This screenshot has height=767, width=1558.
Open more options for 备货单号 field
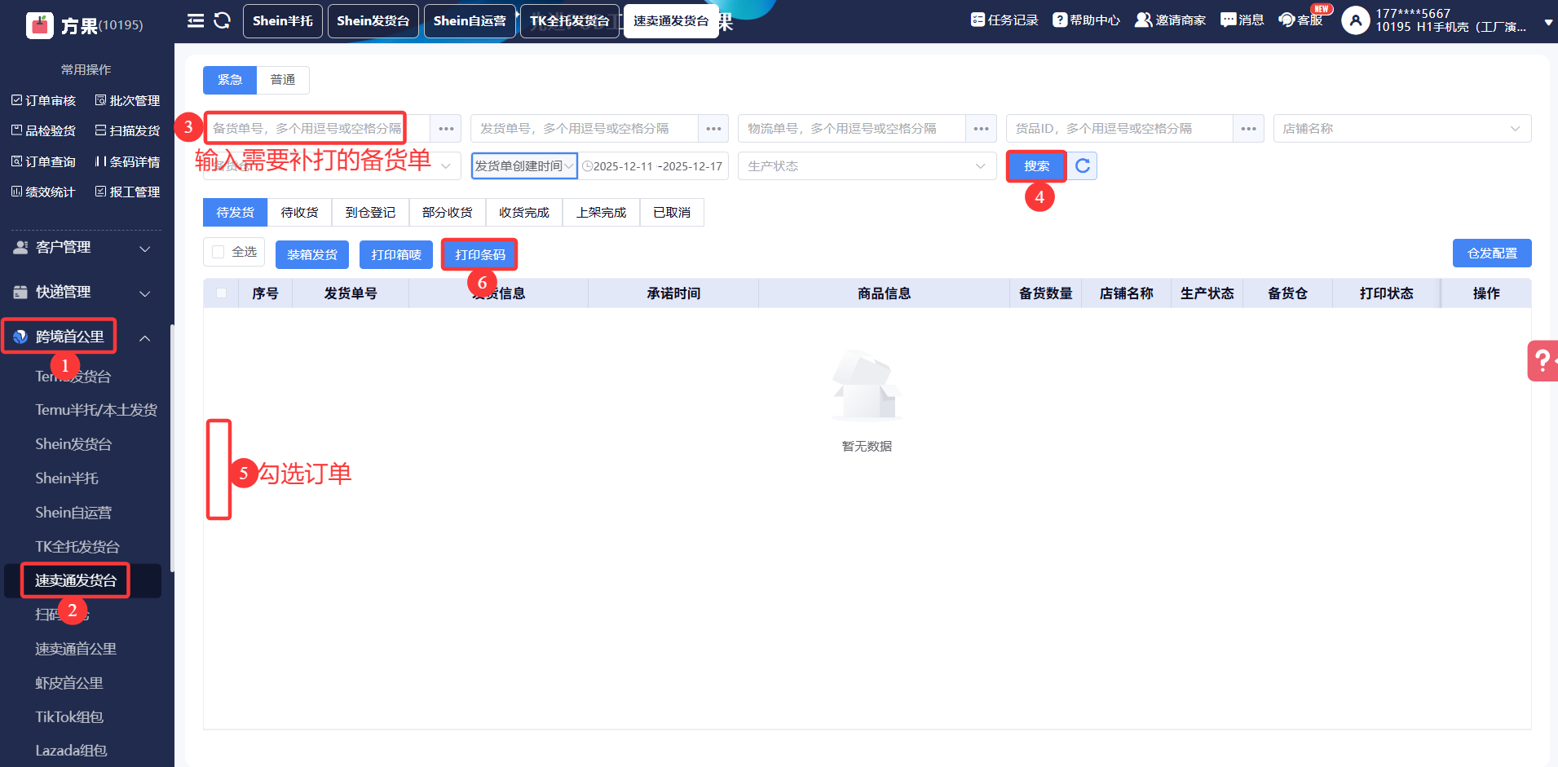[446, 129]
